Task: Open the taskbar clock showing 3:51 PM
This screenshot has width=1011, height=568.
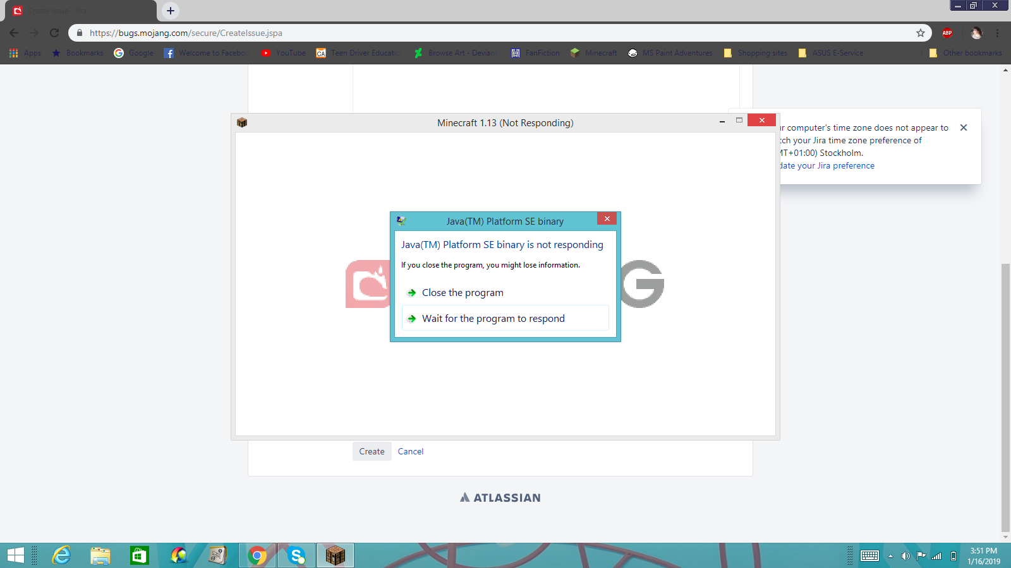Action: (x=984, y=555)
